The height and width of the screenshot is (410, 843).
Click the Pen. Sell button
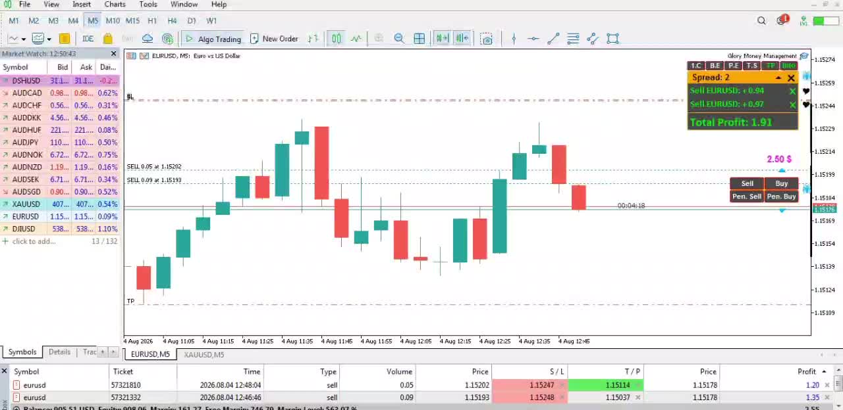tap(747, 196)
